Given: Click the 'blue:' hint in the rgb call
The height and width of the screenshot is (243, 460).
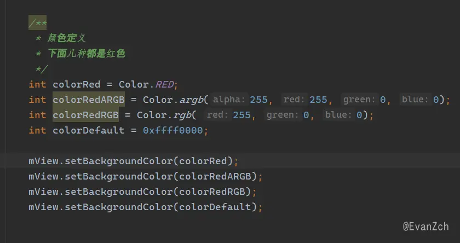Looking at the screenshot, I should pyautogui.click(x=338, y=115).
